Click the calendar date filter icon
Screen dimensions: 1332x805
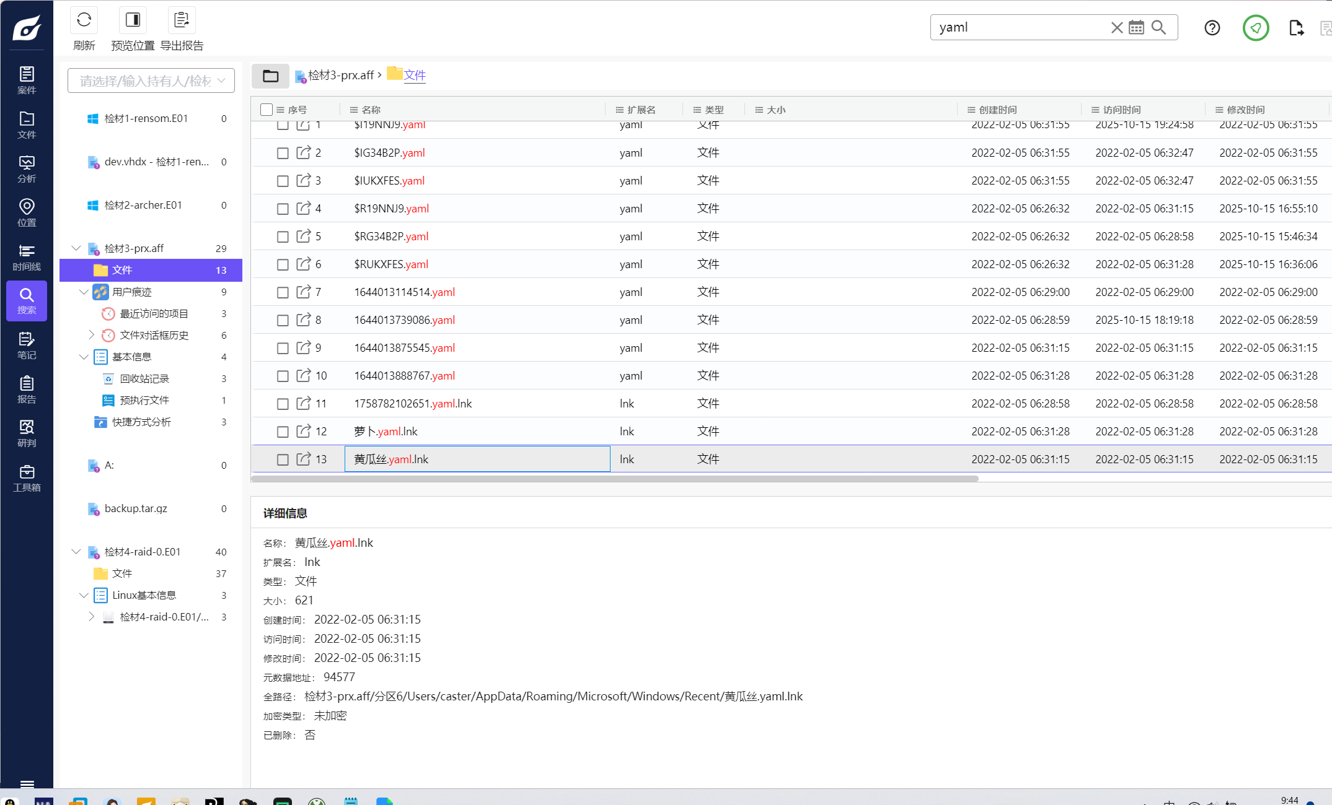click(x=1136, y=27)
